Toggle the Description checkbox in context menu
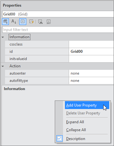 click(x=59, y=138)
